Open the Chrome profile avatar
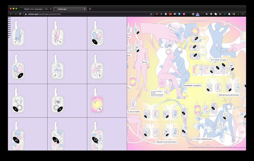This screenshot has height=161, width=254. 238,14
